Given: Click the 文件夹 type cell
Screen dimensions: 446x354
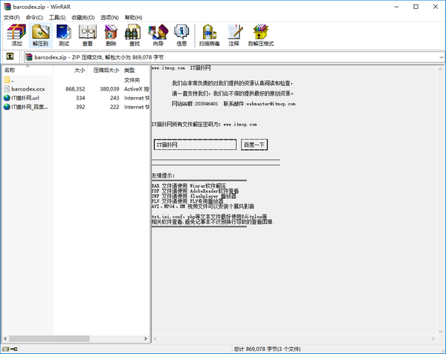Looking at the screenshot, I should (132, 80).
